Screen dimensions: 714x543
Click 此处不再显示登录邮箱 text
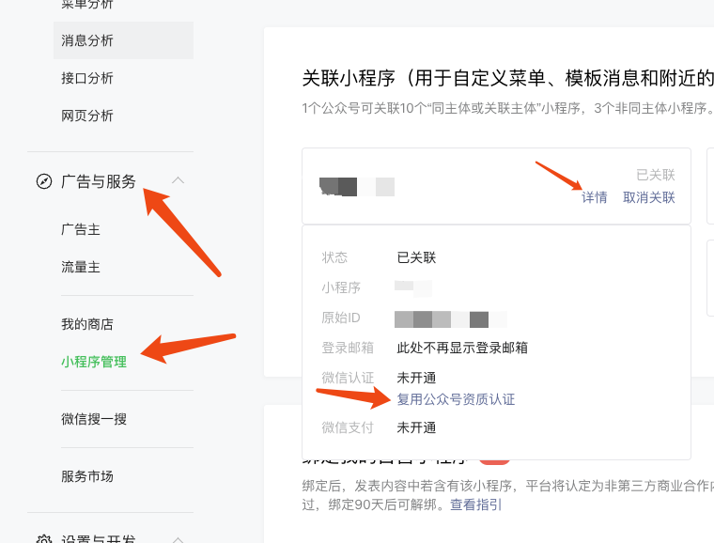coord(462,348)
